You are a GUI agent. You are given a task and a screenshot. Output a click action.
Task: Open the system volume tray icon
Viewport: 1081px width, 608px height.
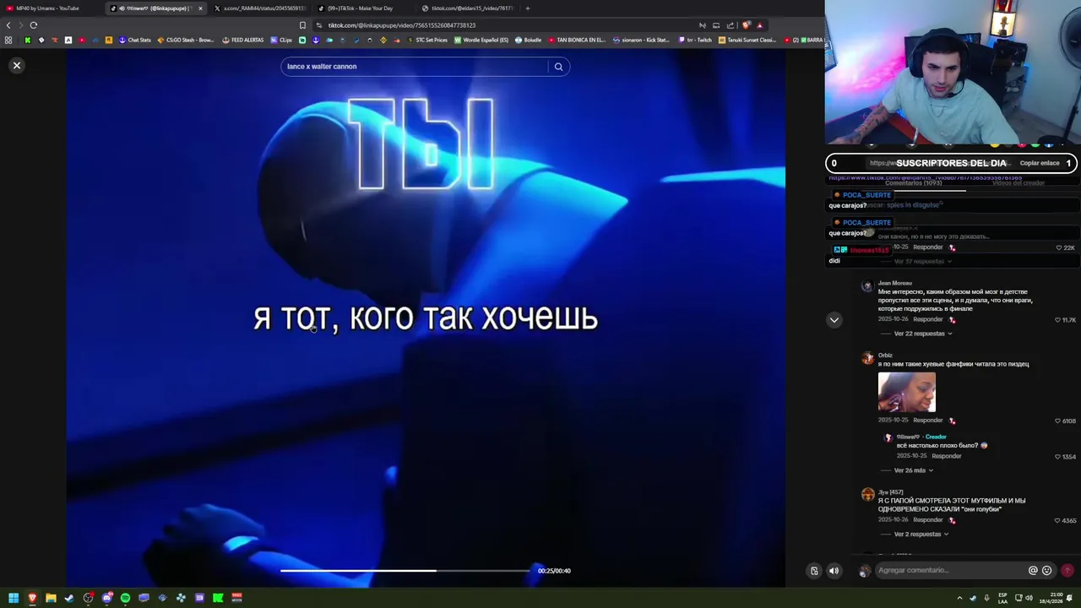click(1029, 598)
